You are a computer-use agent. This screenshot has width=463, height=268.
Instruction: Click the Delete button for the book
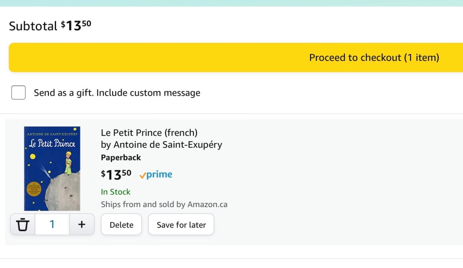pyautogui.click(x=121, y=225)
